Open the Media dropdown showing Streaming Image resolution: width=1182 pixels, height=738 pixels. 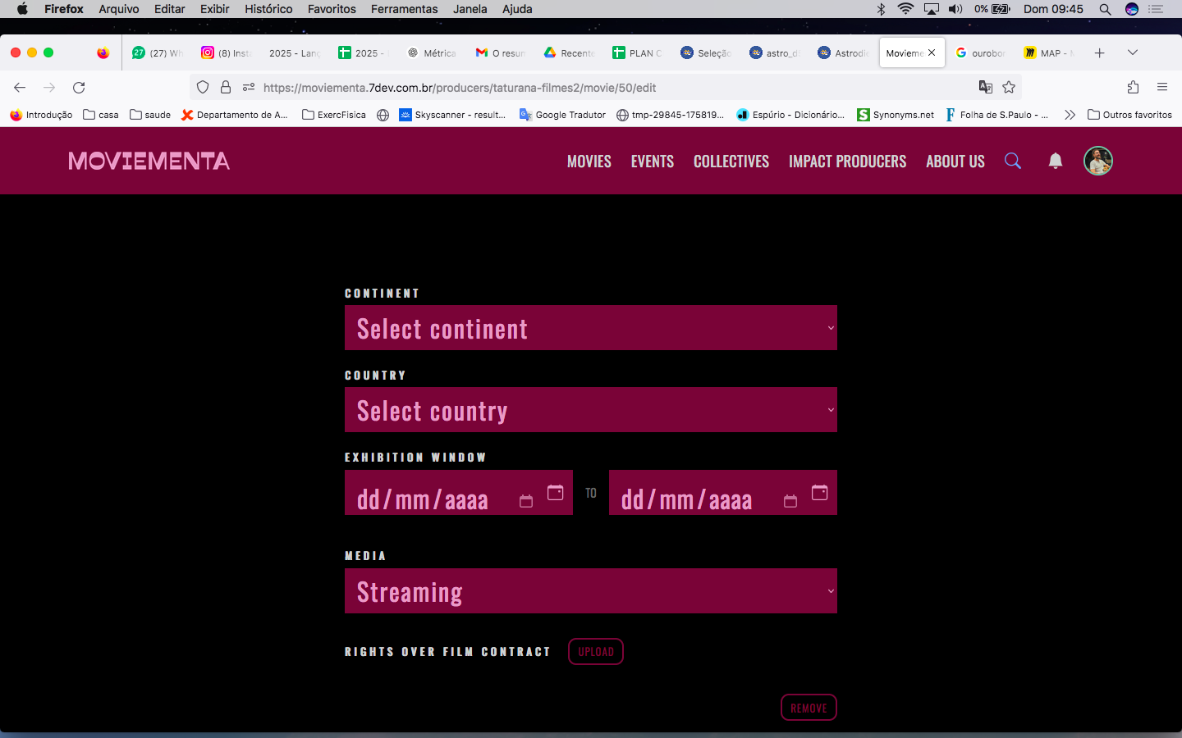pos(590,591)
